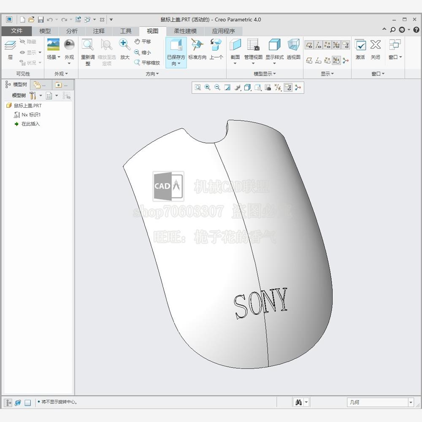This screenshot has width=422, height=422.
Task: Click 重新调整 refit icon
Action: 88,45
